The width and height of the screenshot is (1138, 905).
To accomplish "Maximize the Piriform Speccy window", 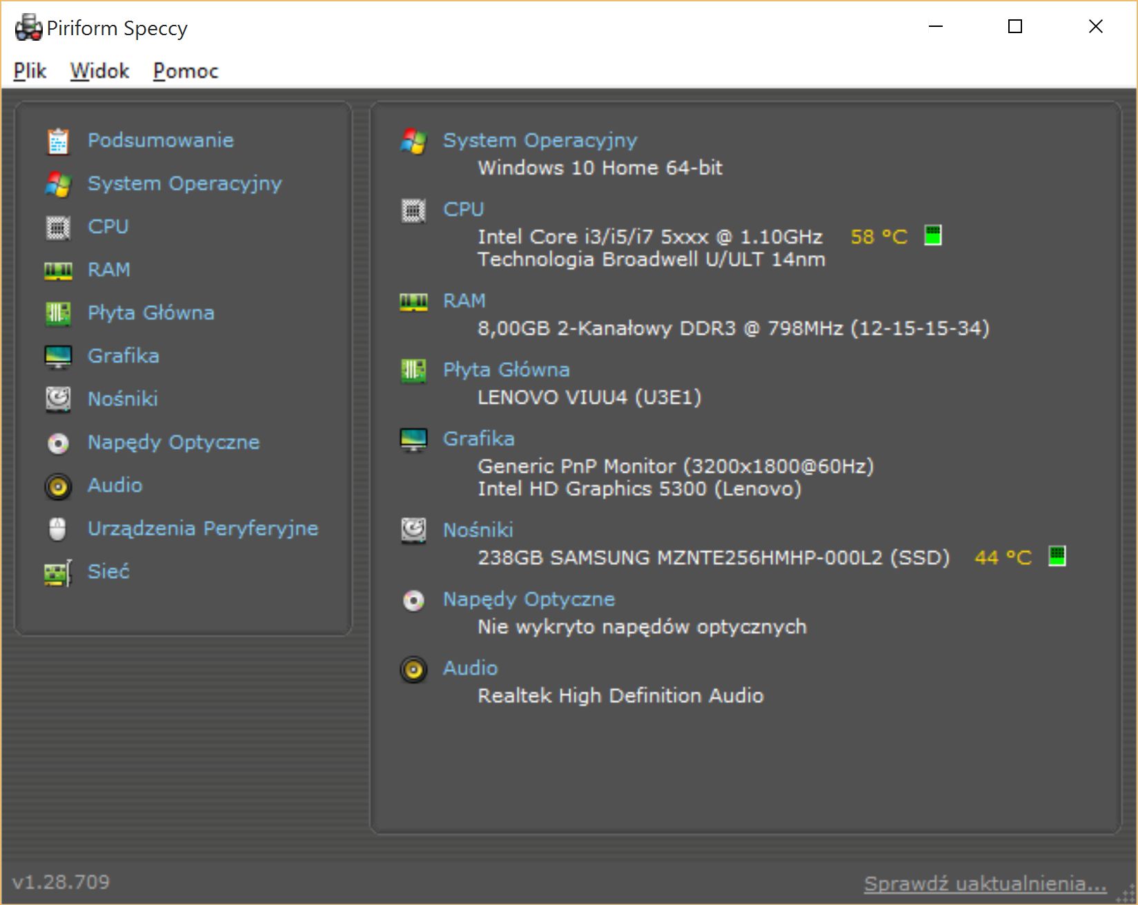I will [1014, 27].
